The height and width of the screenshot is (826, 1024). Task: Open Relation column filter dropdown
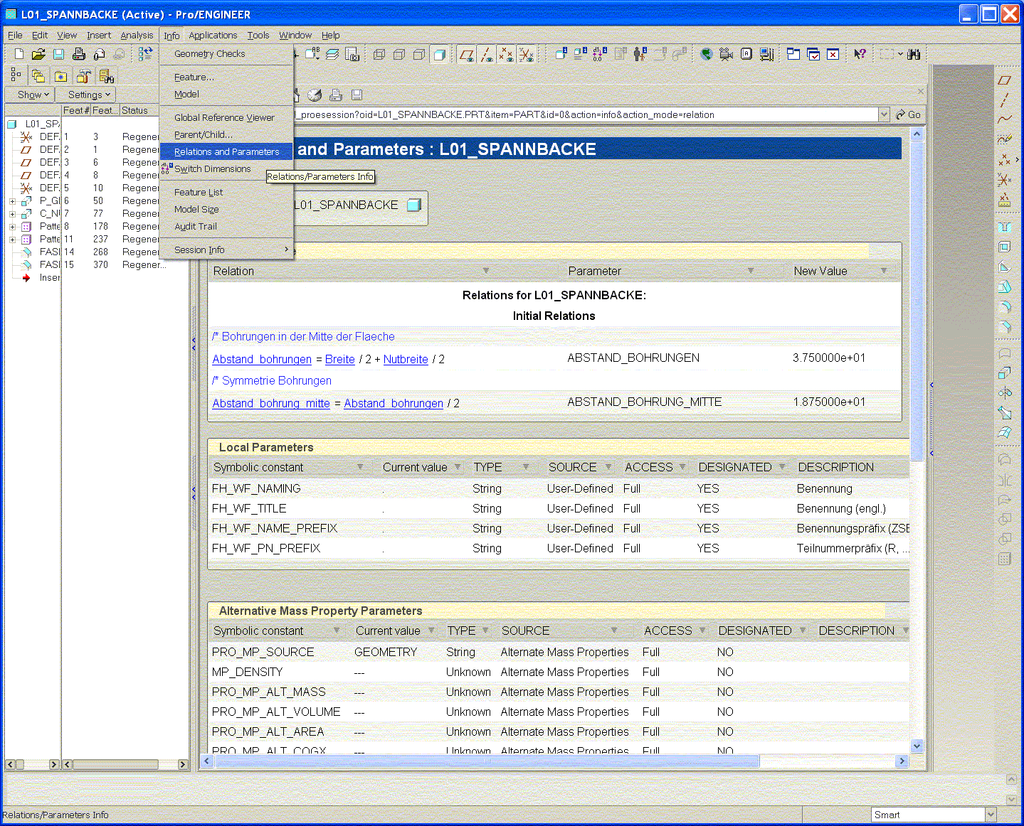[486, 271]
